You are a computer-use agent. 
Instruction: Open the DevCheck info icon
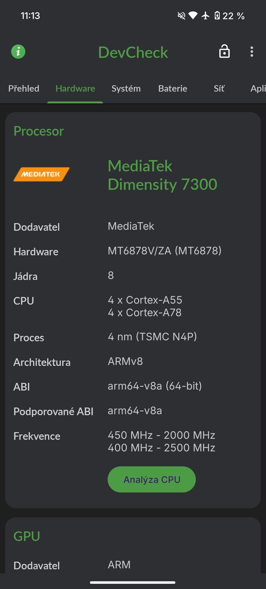pyautogui.click(x=18, y=52)
